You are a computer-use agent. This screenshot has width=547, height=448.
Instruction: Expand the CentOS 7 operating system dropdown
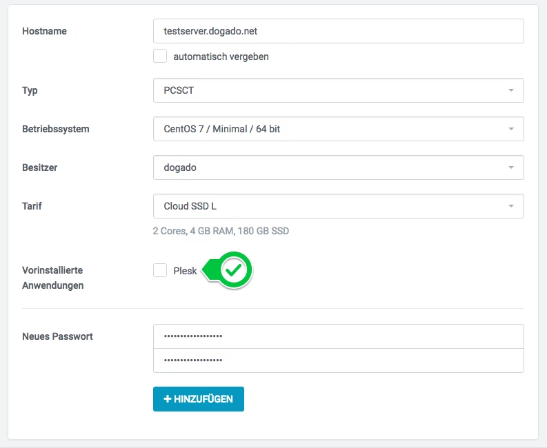[331, 129]
